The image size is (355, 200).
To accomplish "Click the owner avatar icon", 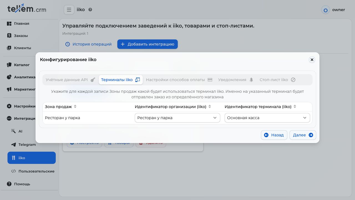I will (x=326, y=10).
